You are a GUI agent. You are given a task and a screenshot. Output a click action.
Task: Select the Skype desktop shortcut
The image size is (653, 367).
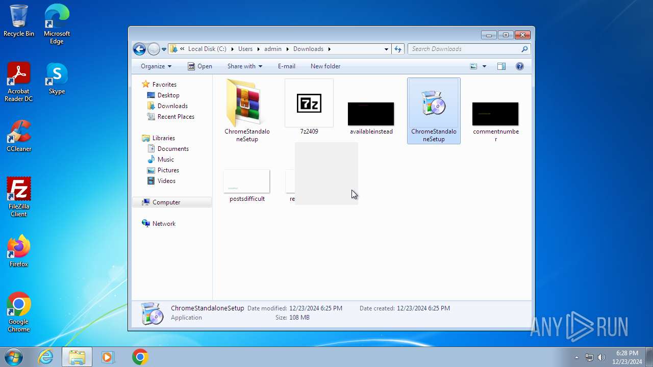[57, 79]
